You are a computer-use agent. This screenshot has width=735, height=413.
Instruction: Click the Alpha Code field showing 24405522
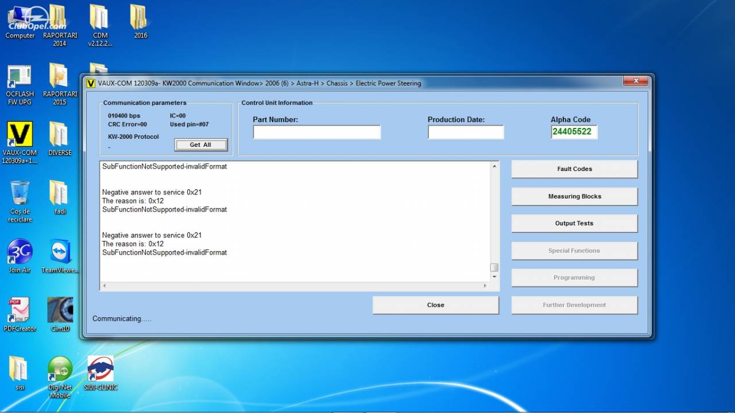(x=574, y=132)
